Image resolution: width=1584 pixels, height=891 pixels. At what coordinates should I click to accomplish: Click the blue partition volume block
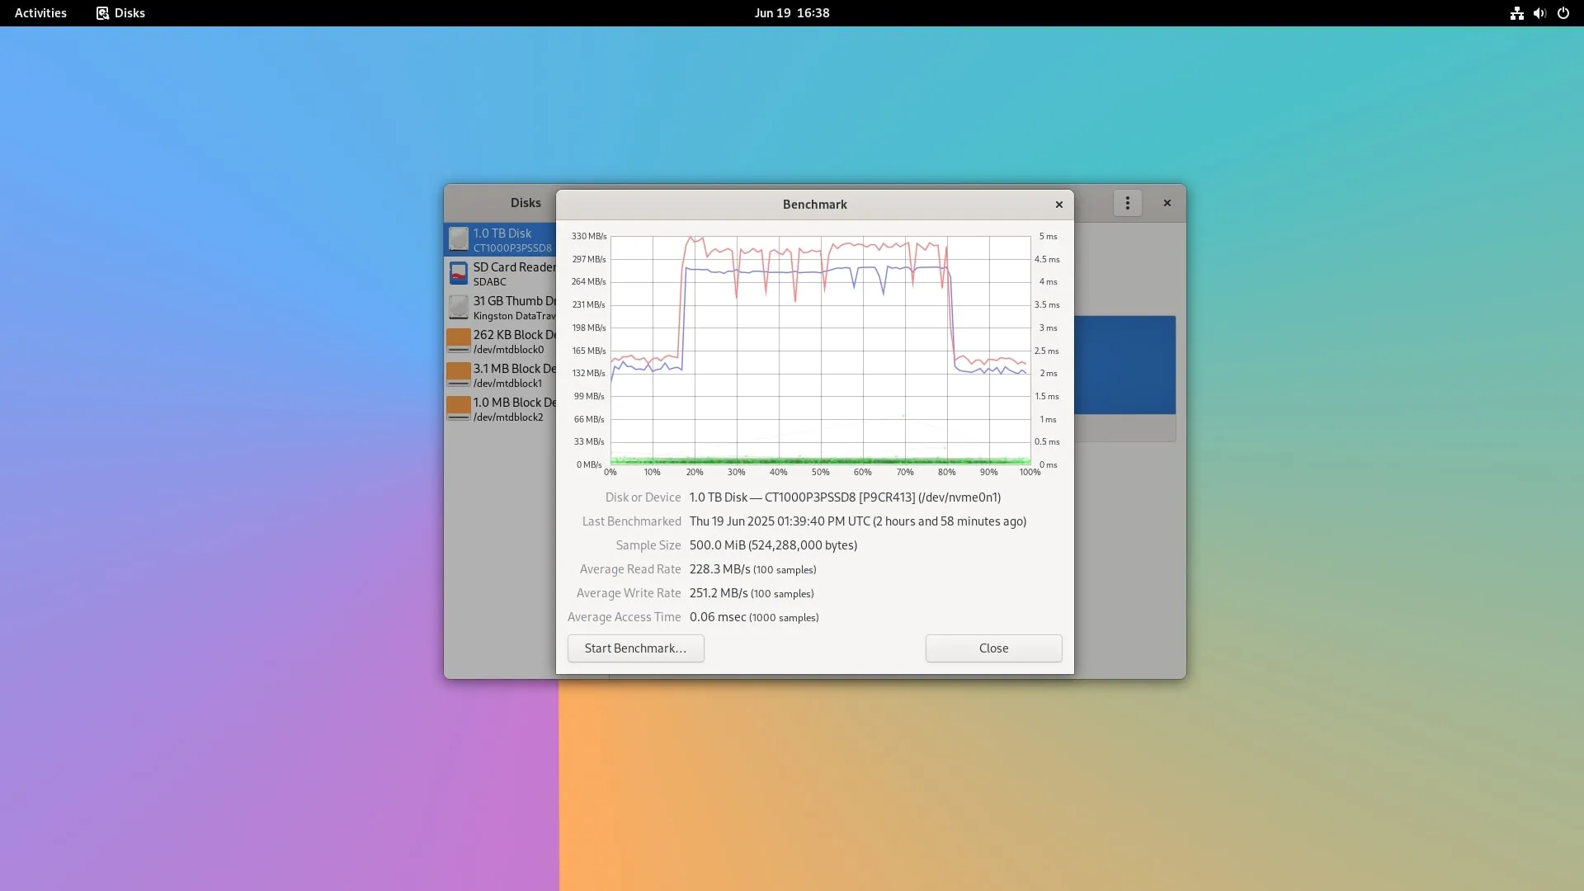click(x=1125, y=365)
